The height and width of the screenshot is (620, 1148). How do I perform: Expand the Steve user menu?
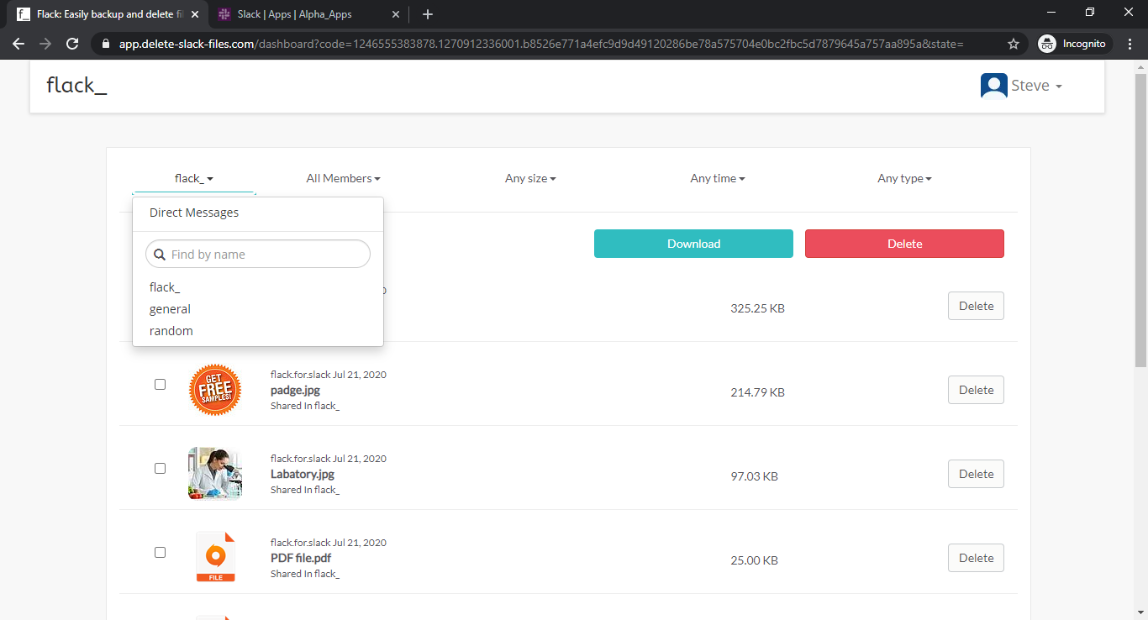[1036, 86]
